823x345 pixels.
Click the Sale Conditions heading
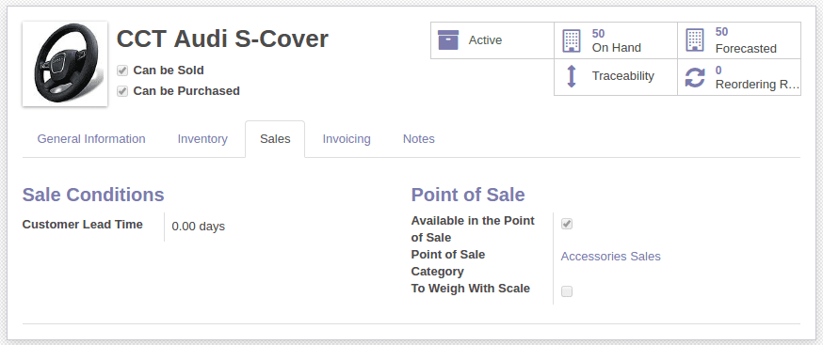click(x=93, y=195)
